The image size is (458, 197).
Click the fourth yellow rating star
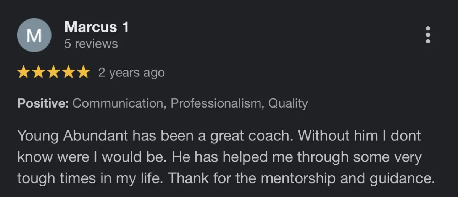pyautogui.click(x=68, y=72)
